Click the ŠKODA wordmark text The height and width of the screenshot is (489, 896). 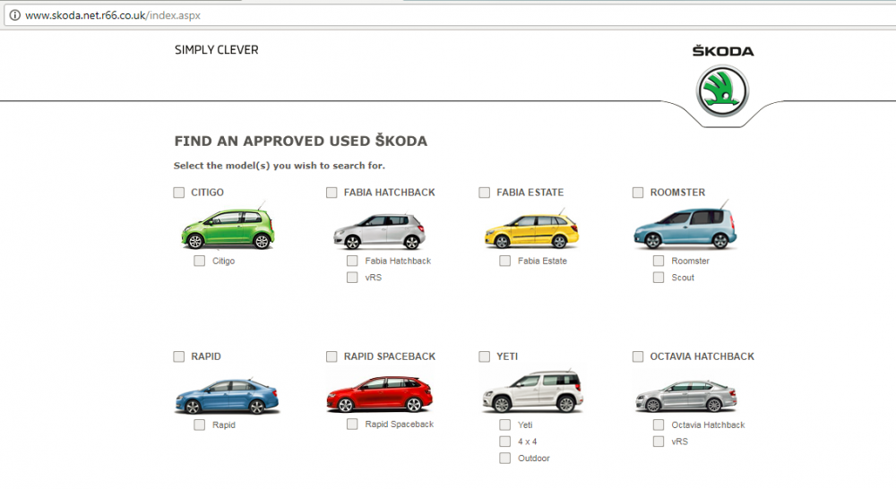click(723, 51)
